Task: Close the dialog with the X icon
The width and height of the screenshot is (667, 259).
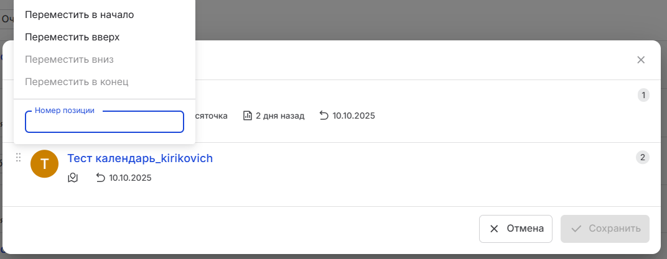Action: click(x=641, y=60)
